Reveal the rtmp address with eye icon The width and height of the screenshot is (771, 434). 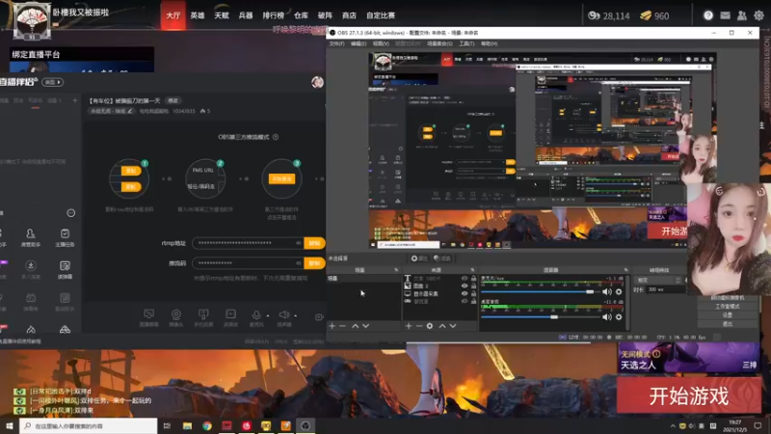(298, 243)
